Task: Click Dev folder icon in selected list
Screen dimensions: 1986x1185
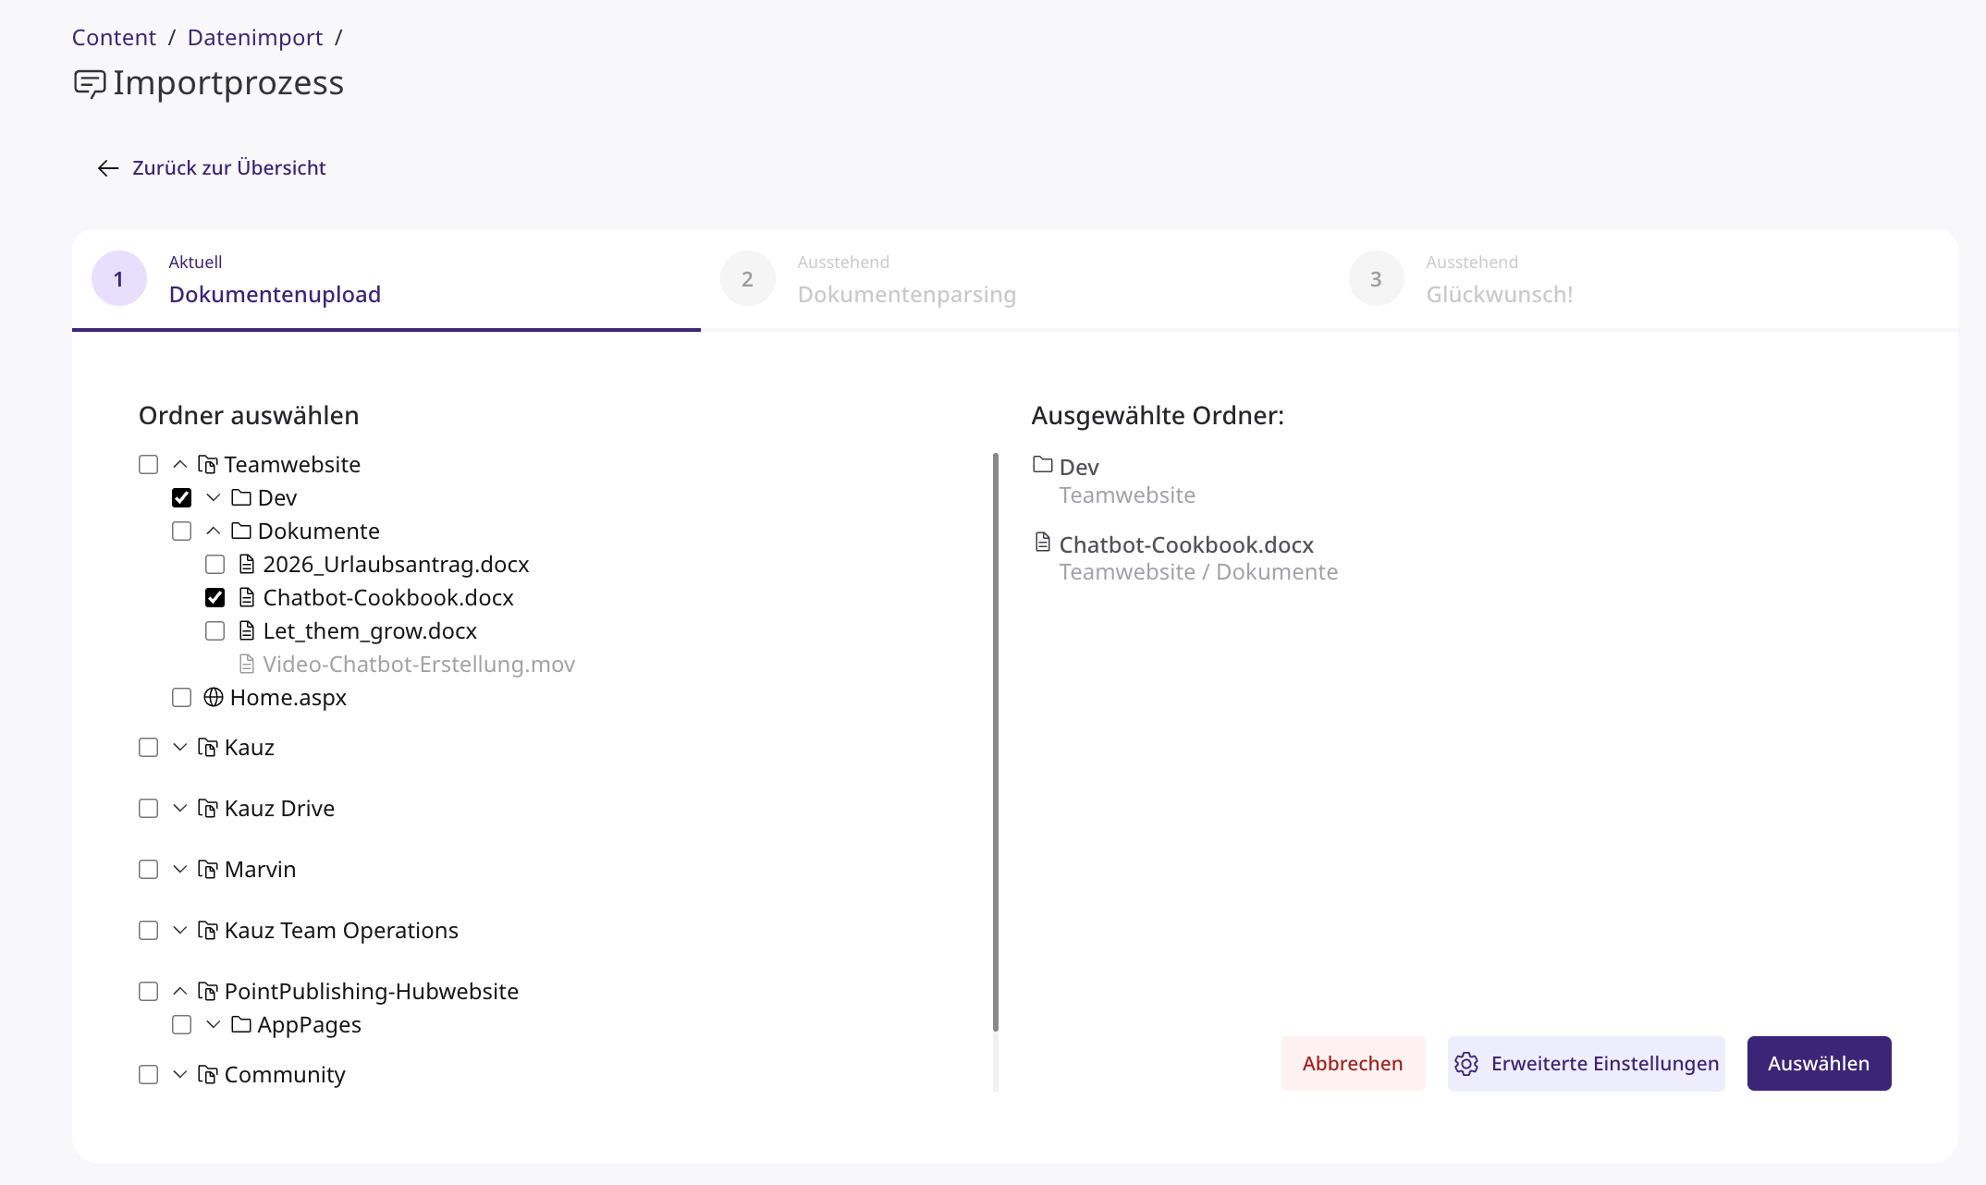Action: tap(1043, 464)
